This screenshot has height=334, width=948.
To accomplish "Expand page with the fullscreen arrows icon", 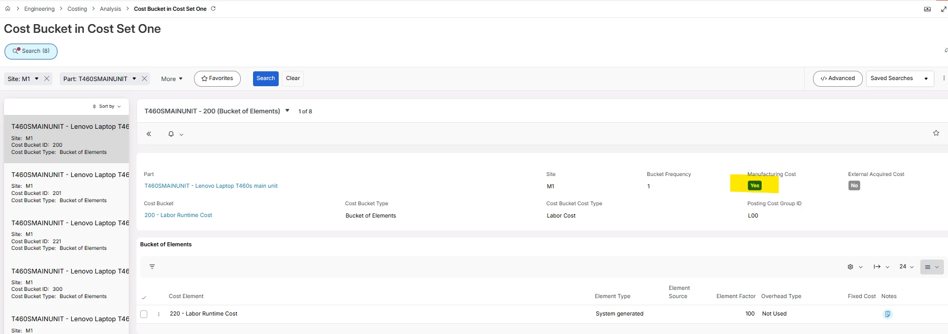I will (x=943, y=9).
